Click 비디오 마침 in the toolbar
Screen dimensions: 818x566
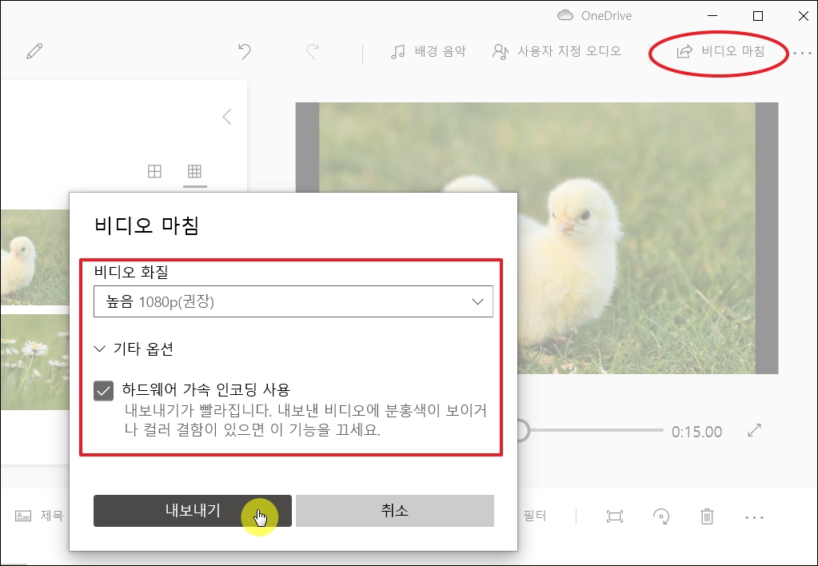(720, 51)
